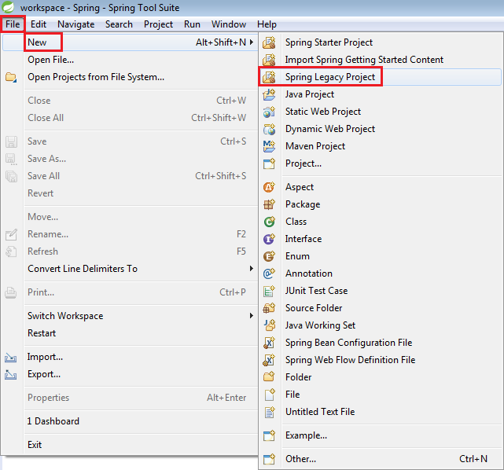Select 1 Dashboard recent entry
The height and width of the screenshot is (470, 504).
coord(53,421)
